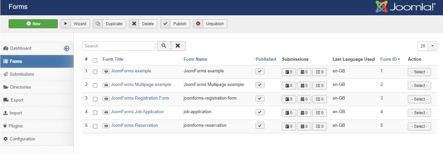The height and width of the screenshot is (154, 443).
Task: Open the first calendar submissions button for Job Application
Action: (289, 113)
